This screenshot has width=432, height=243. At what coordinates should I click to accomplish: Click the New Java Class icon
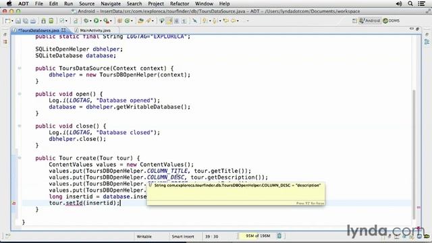coord(127,21)
